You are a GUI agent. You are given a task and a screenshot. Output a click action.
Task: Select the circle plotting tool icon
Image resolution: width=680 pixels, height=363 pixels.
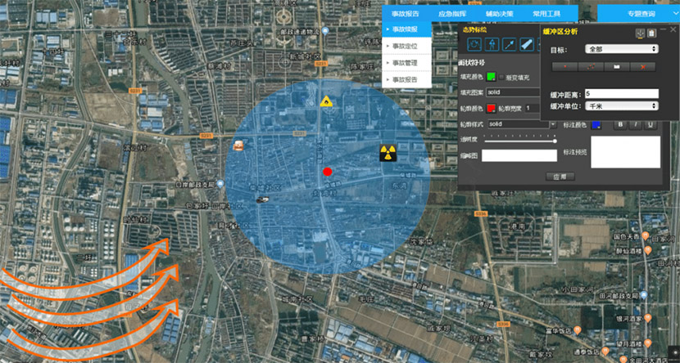pyautogui.click(x=473, y=43)
